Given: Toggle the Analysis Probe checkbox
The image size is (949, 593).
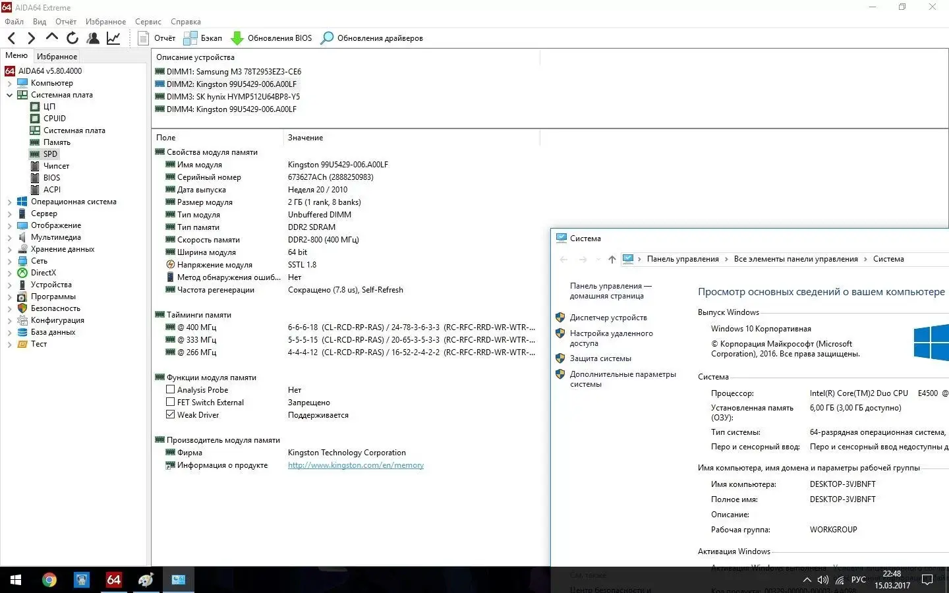Looking at the screenshot, I should (170, 389).
